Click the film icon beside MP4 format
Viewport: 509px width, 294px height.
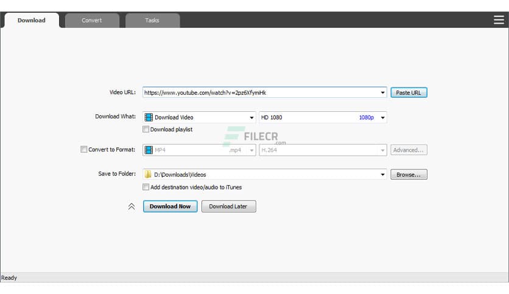[149, 150]
